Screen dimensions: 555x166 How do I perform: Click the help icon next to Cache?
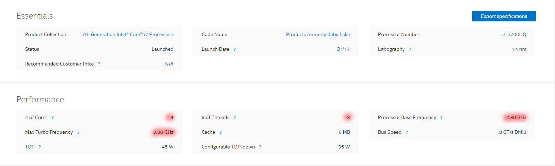tap(220, 132)
